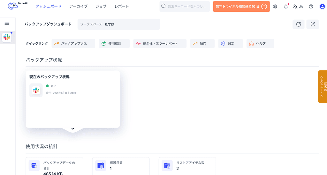The height and width of the screenshot is (175, 327).
Task: Open help question mark icon
Action: point(311,6)
